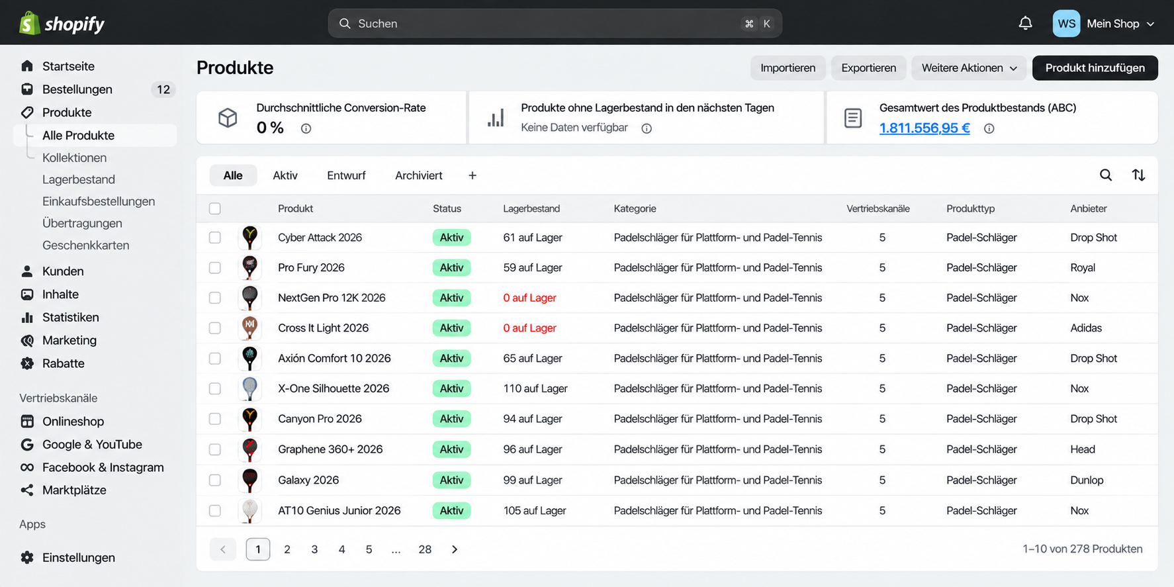1174x587 pixels.
Task: Switch to the Aktiv tab
Action: 285,175
